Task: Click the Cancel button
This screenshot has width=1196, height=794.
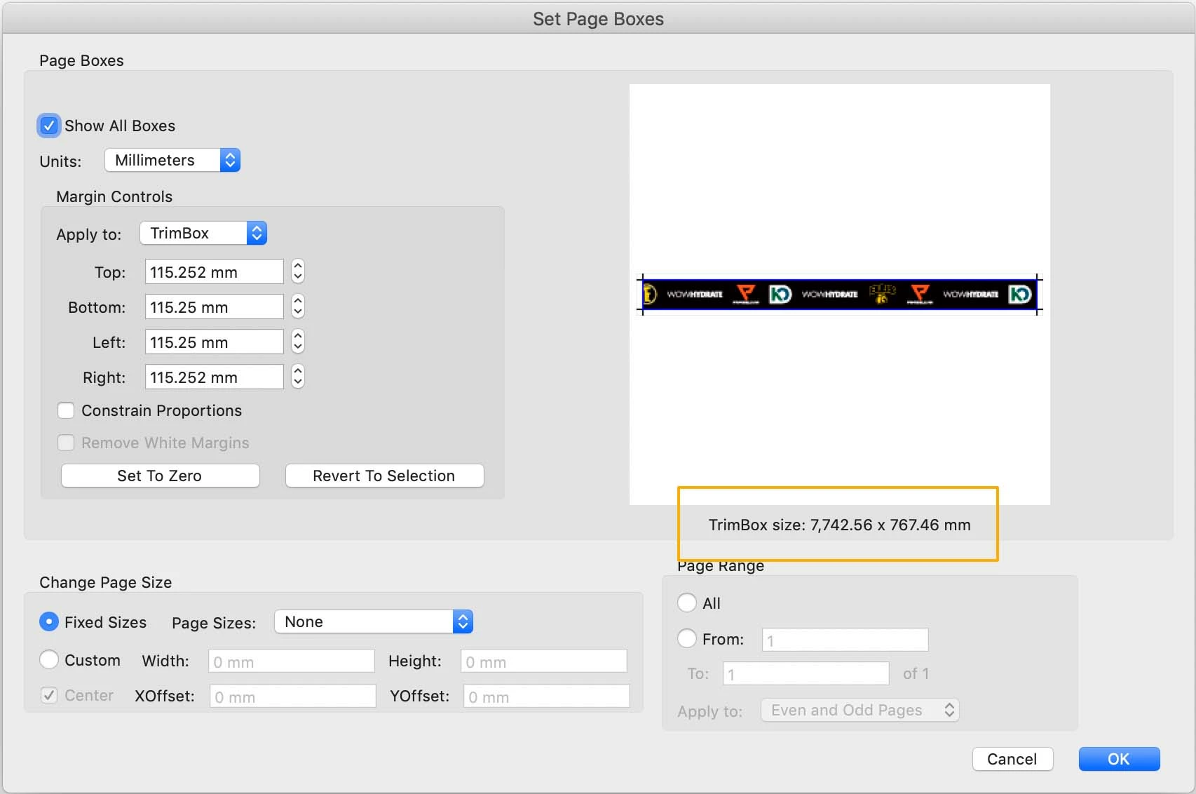Action: point(1012,759)
